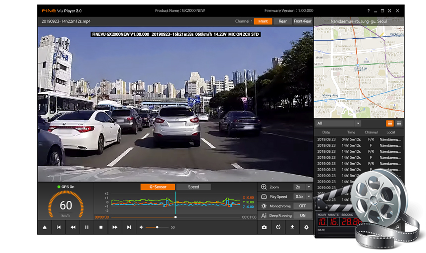The width and height of the screenshot is (426, 253).
Task: Open settings with the gear icon
Action: (306, 227)
